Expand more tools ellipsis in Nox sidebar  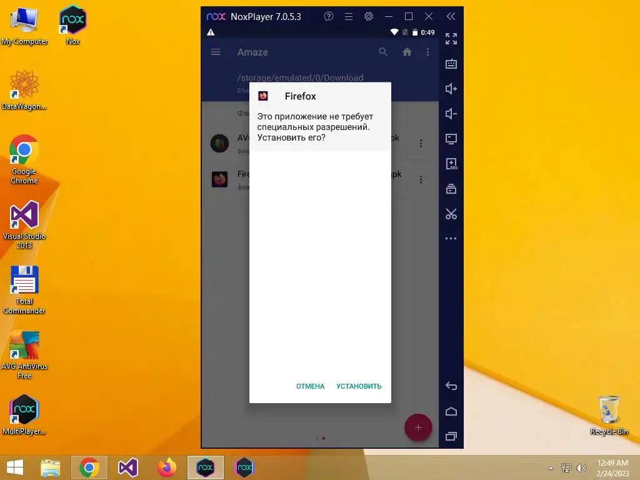tap(451, 238)
